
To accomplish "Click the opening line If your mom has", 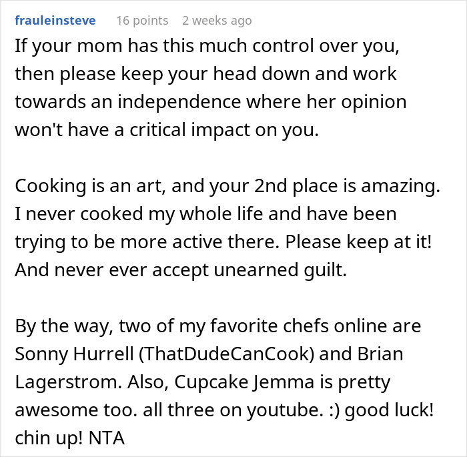I will [x=86, y=45].
